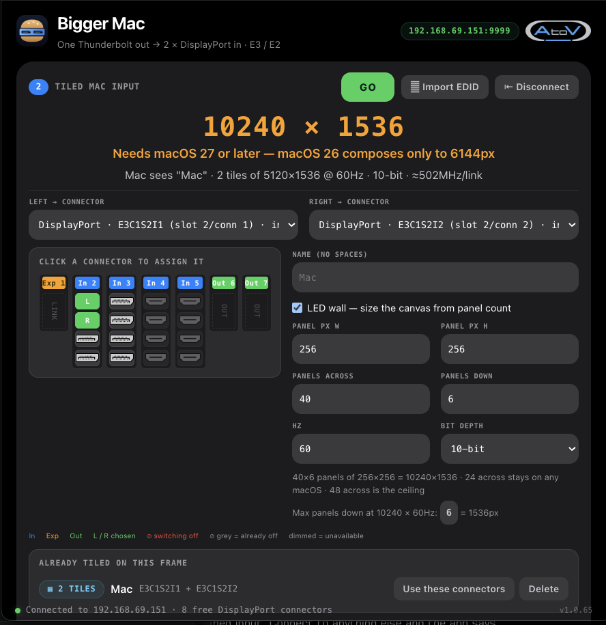Click the v1.0.65 version label
The height and width of the screenshot is (625, 606).
point(576,610)
